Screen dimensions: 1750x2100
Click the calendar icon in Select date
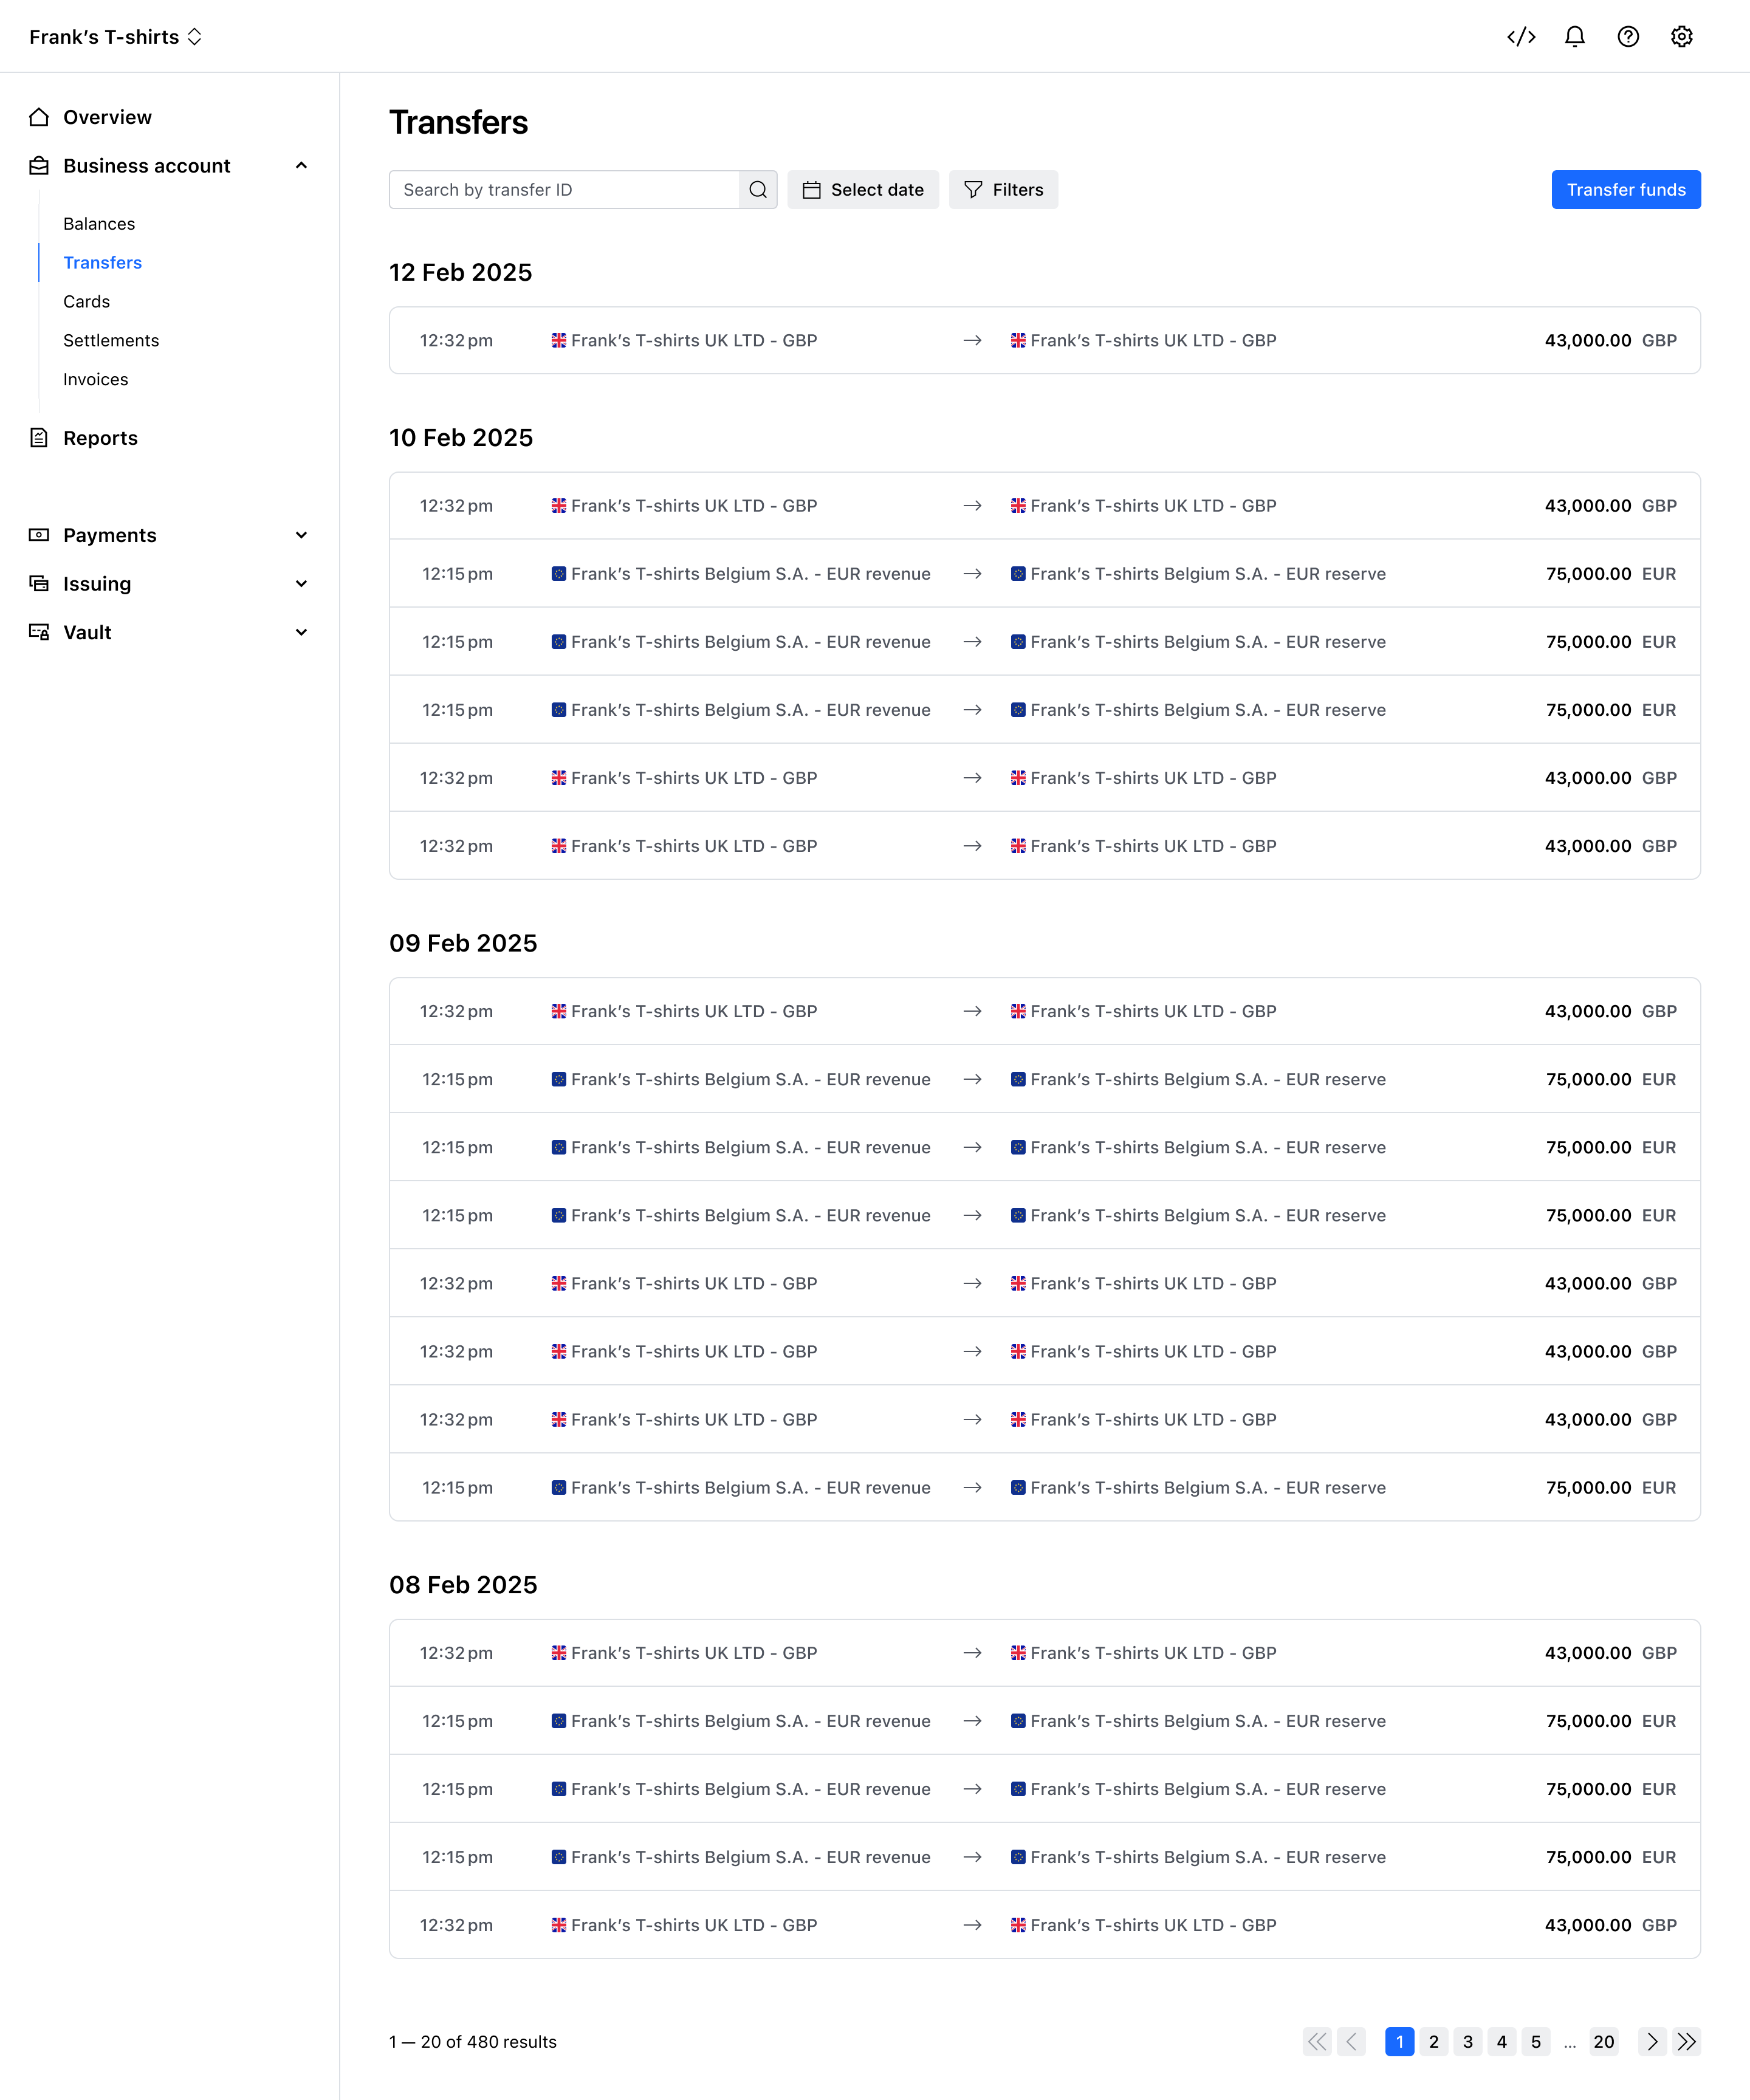coord(812,190)
